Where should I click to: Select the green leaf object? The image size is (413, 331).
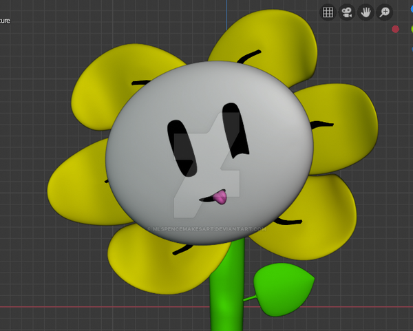tap(283, 289)
